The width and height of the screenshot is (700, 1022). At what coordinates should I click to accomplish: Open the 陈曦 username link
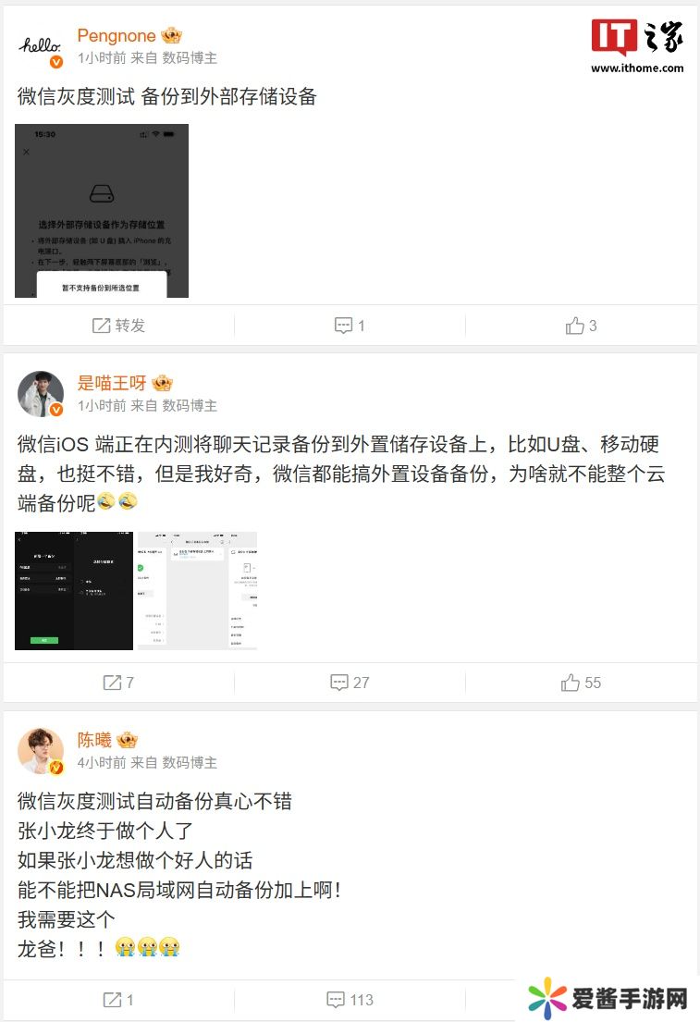pyautogui.click(x=94, y=740)
